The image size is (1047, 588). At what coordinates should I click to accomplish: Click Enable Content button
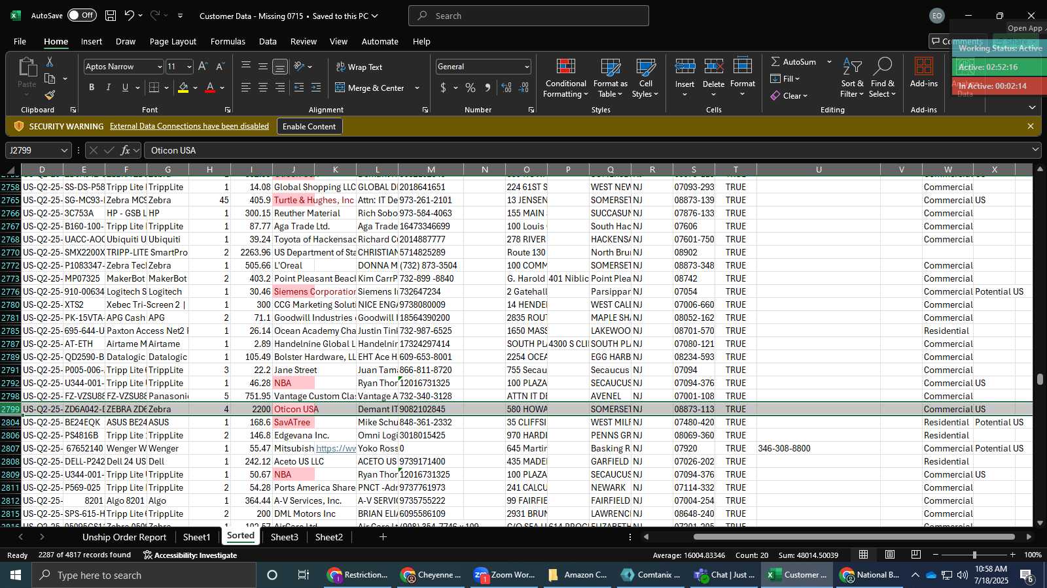click(x=309, y=126)
